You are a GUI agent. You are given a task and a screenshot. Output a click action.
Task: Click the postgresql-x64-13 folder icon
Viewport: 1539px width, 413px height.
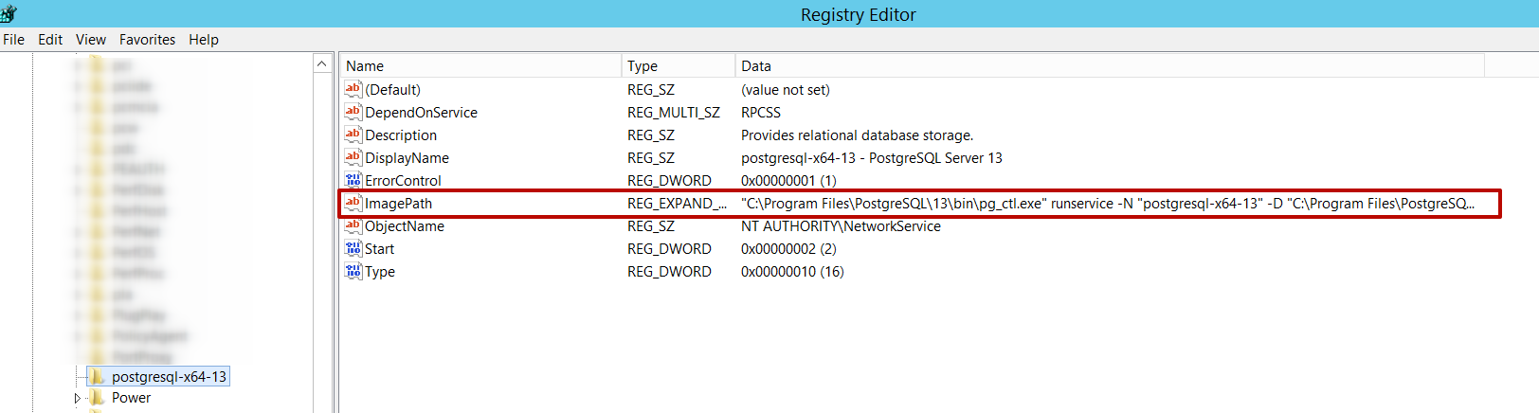[97, 377]
